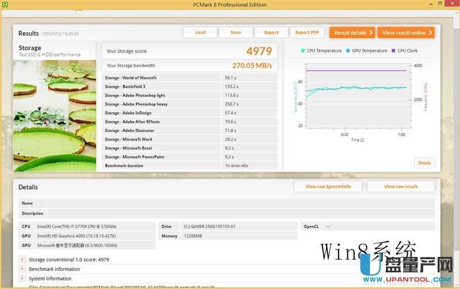Expand the System information section

pyautogui.click(x=22, y=279)
